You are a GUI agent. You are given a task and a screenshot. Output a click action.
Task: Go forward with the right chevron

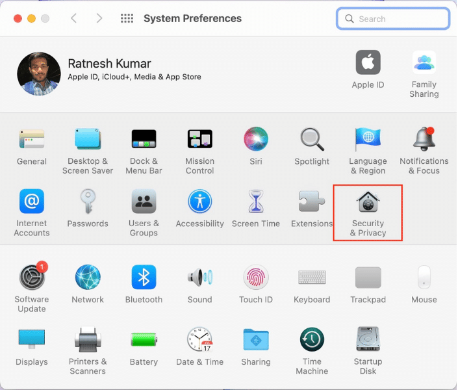99,18
